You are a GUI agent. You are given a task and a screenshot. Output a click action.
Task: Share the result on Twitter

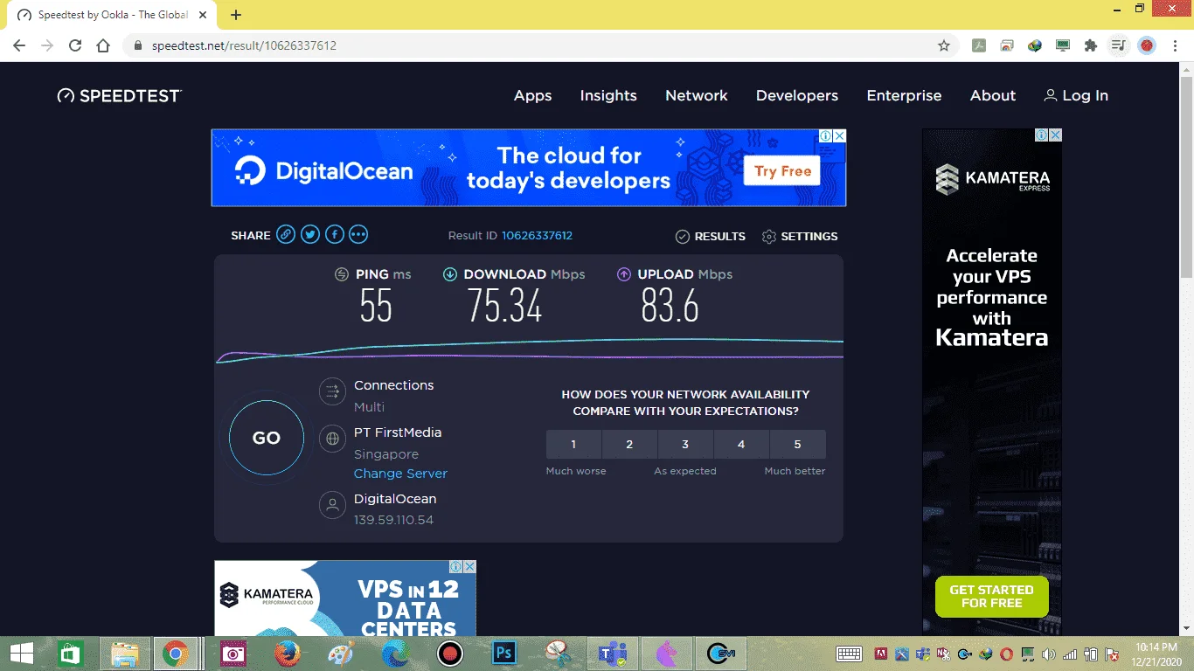point(310,234)
